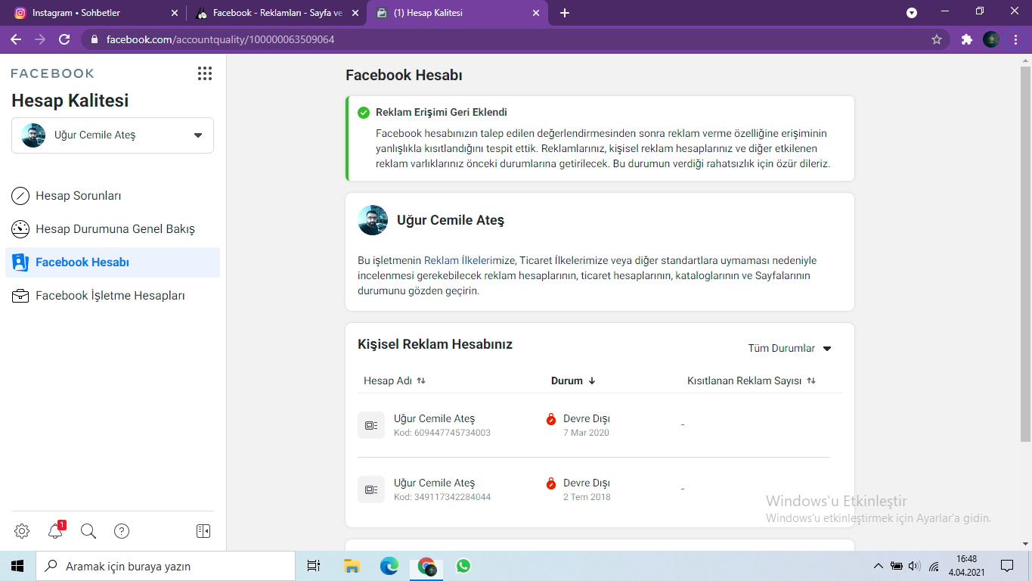Select Facebook Hesabı in sidebar
1032x581 pixels.
(113, 263)
